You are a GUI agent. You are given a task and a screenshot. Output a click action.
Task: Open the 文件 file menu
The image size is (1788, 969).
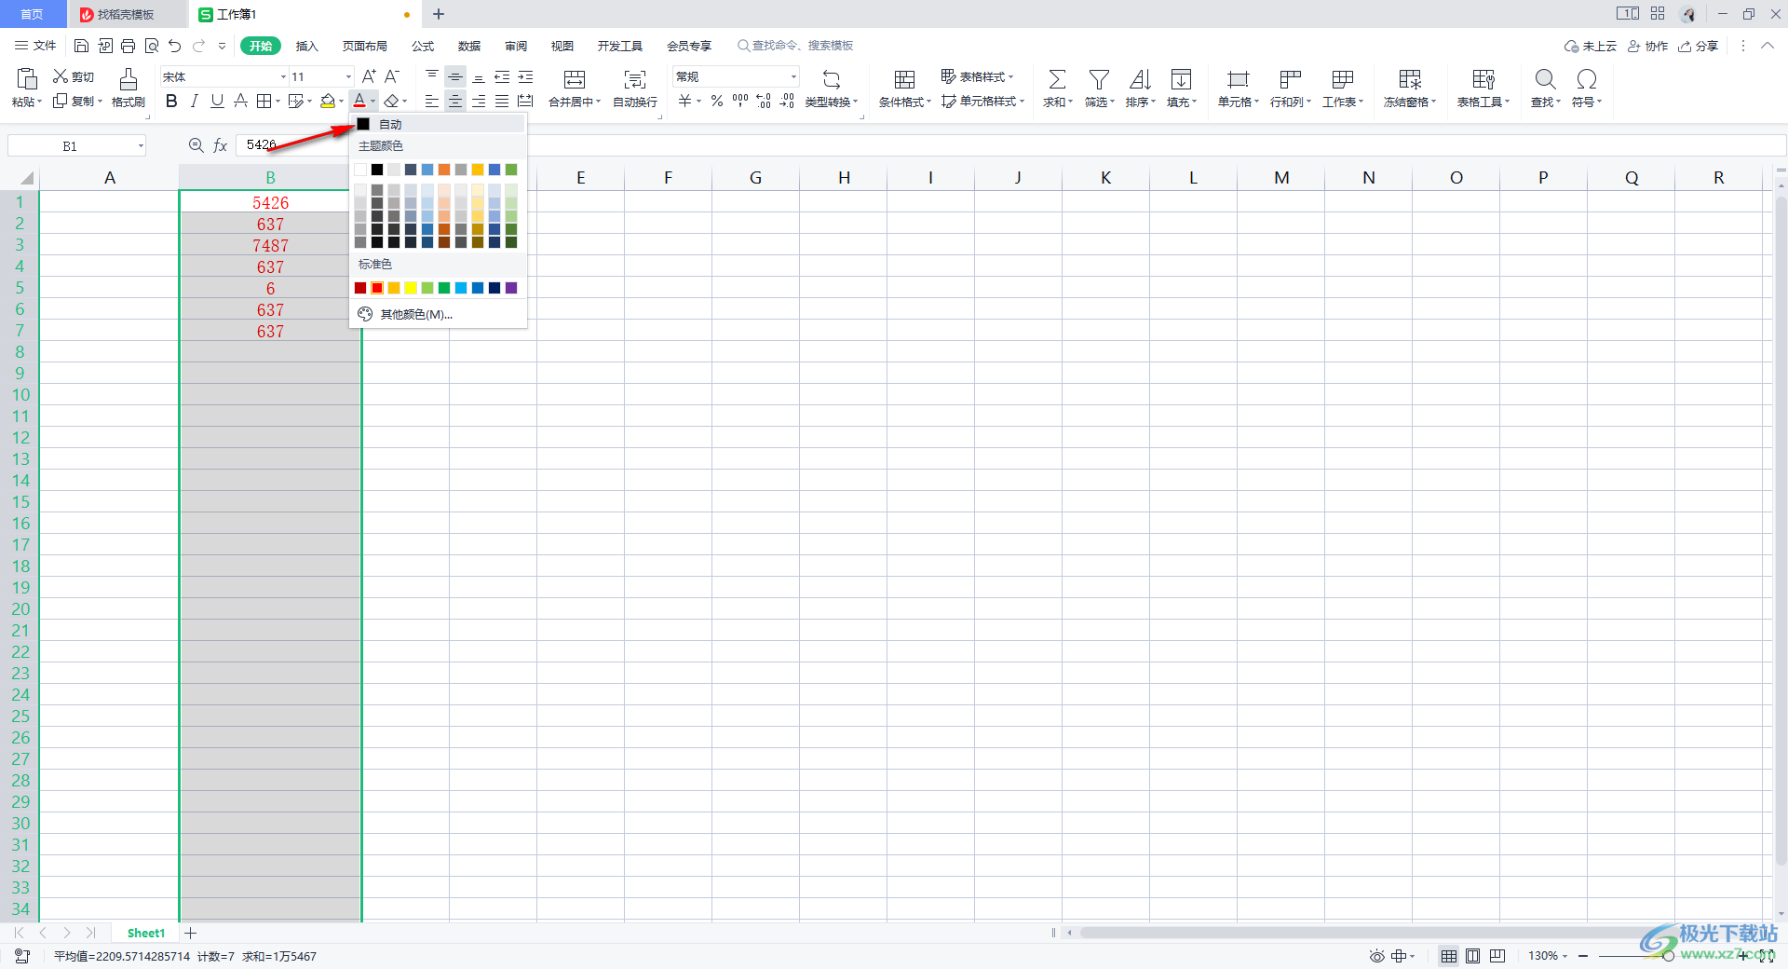click(36, 46)
